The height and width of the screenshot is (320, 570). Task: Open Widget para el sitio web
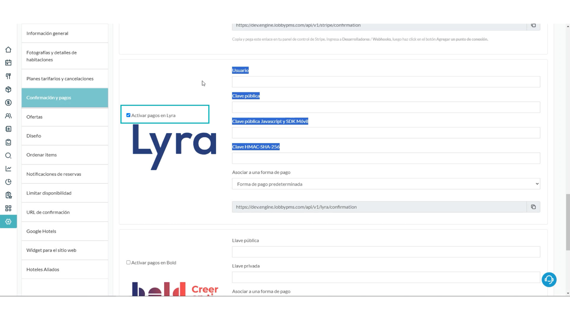coord(65,250)
